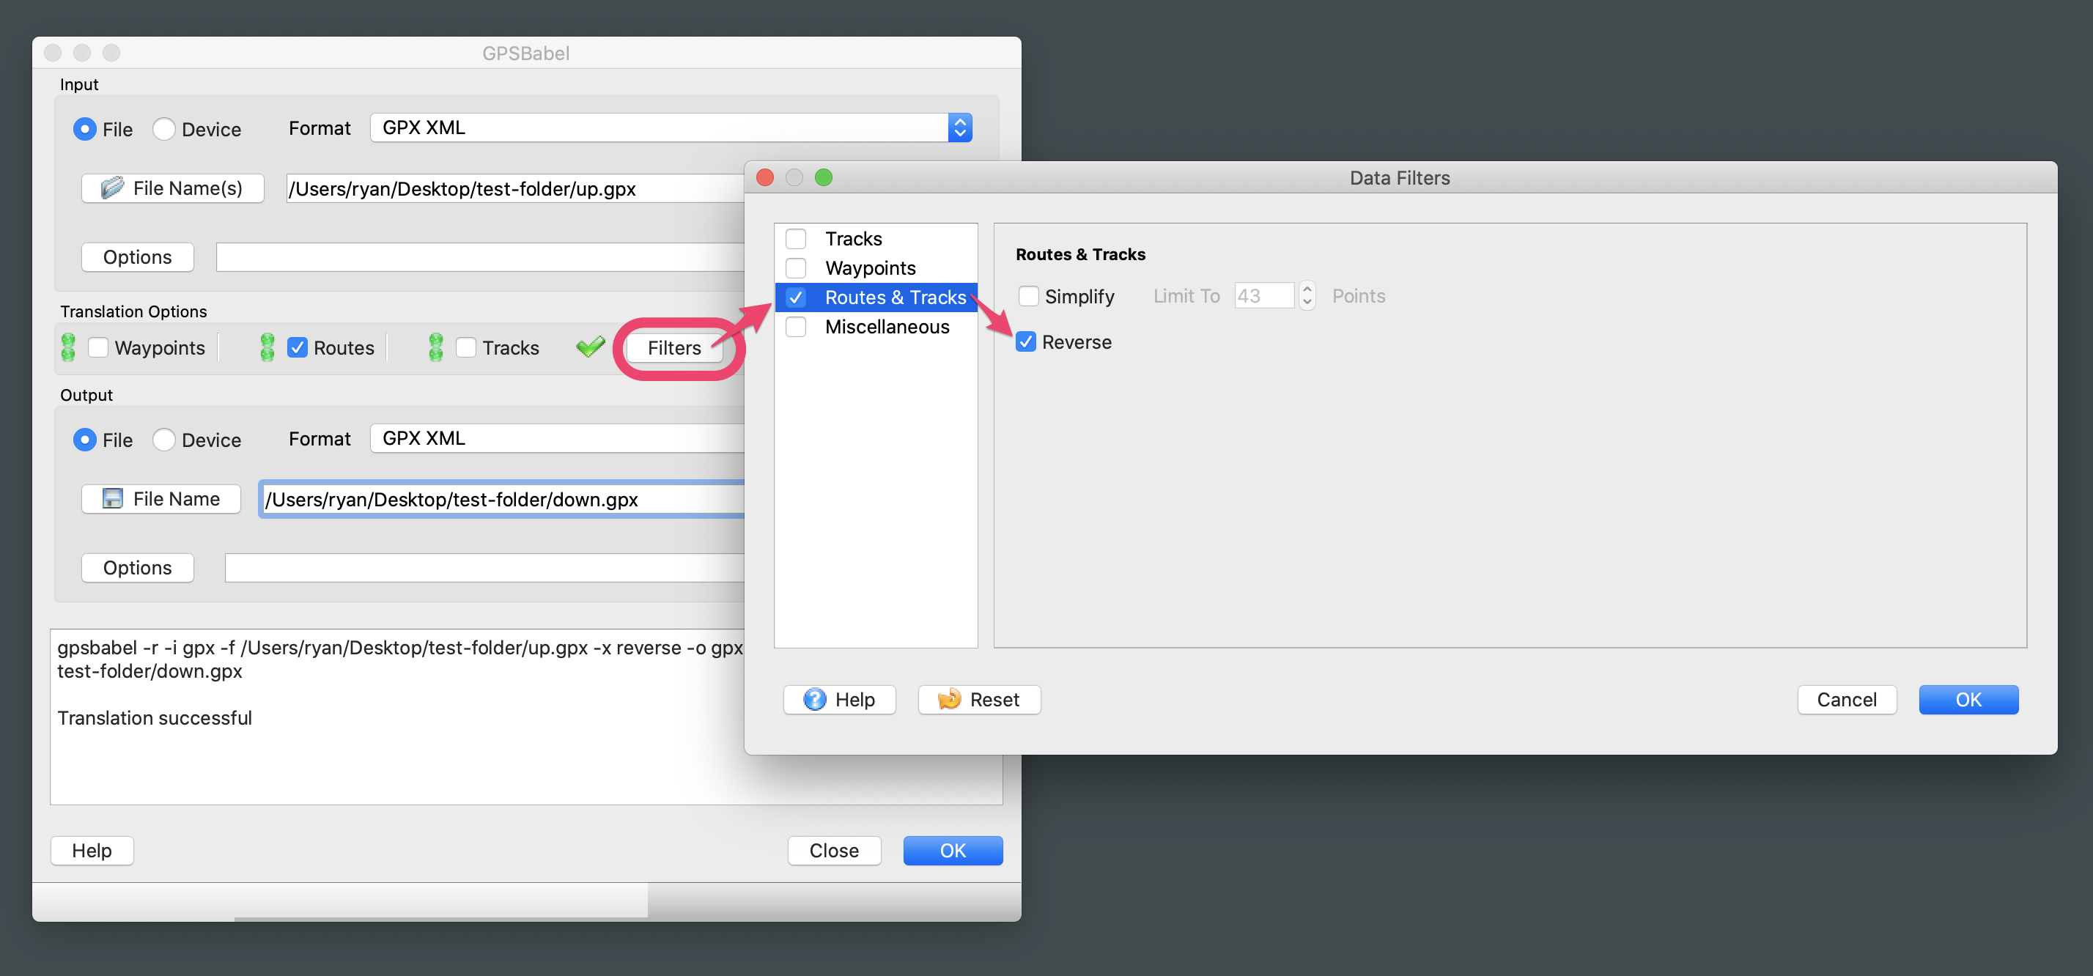The image size is (2093, 976).
Task: Click the Routes traffic light icon
Action: point(267,347)
